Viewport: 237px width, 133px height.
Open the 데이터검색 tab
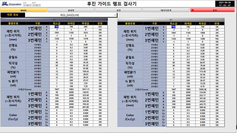[x=165, y=10]
